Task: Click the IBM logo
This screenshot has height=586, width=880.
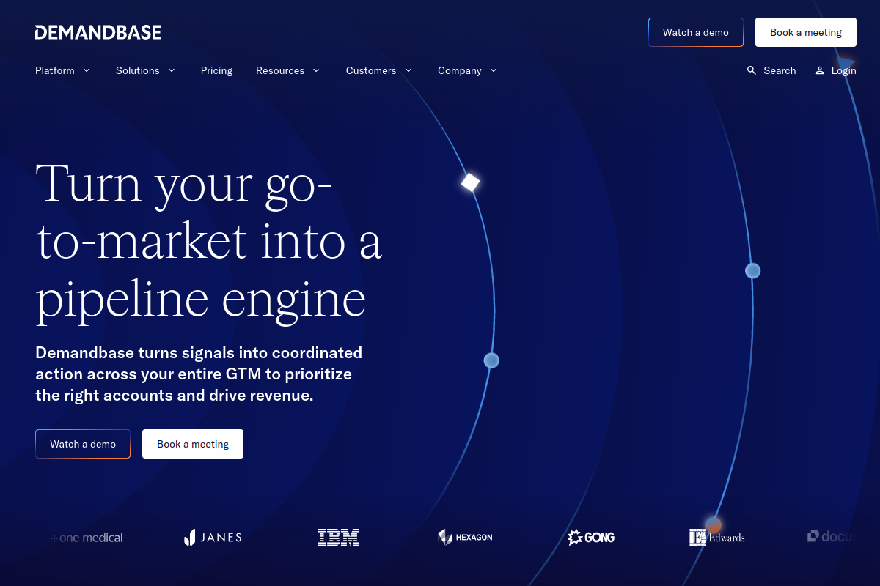Action: coord(339,538)
